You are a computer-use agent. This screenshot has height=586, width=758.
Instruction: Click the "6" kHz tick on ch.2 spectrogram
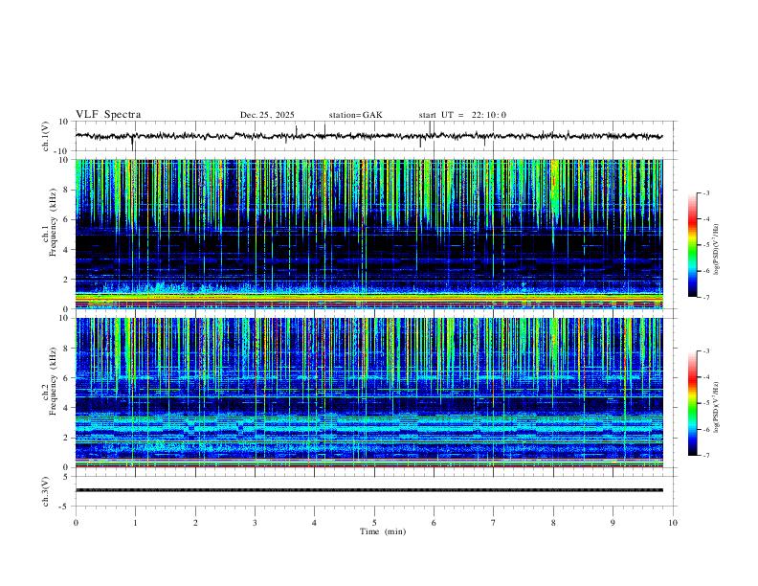point(67,378)
